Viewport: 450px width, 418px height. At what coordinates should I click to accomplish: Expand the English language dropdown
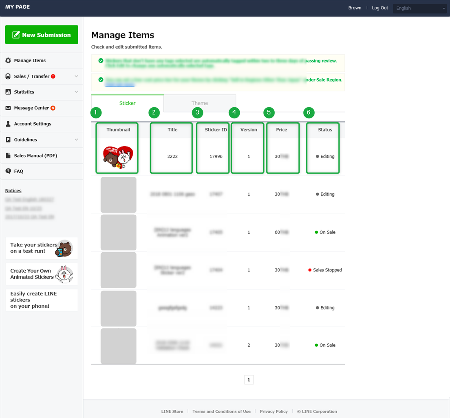[419, 8]
